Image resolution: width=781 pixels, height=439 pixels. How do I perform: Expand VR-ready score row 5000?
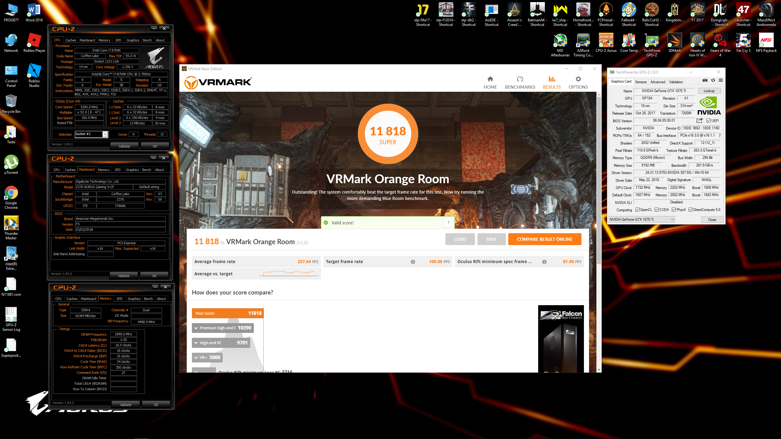tap(207, 357)
